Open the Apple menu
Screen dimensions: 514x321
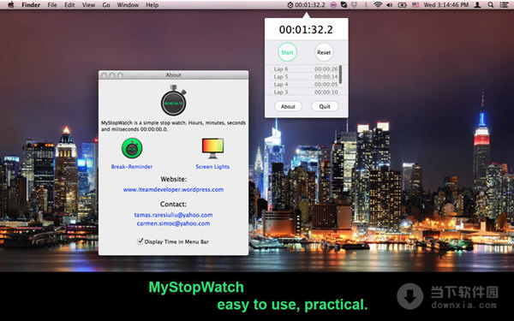[x=11, y=4]
